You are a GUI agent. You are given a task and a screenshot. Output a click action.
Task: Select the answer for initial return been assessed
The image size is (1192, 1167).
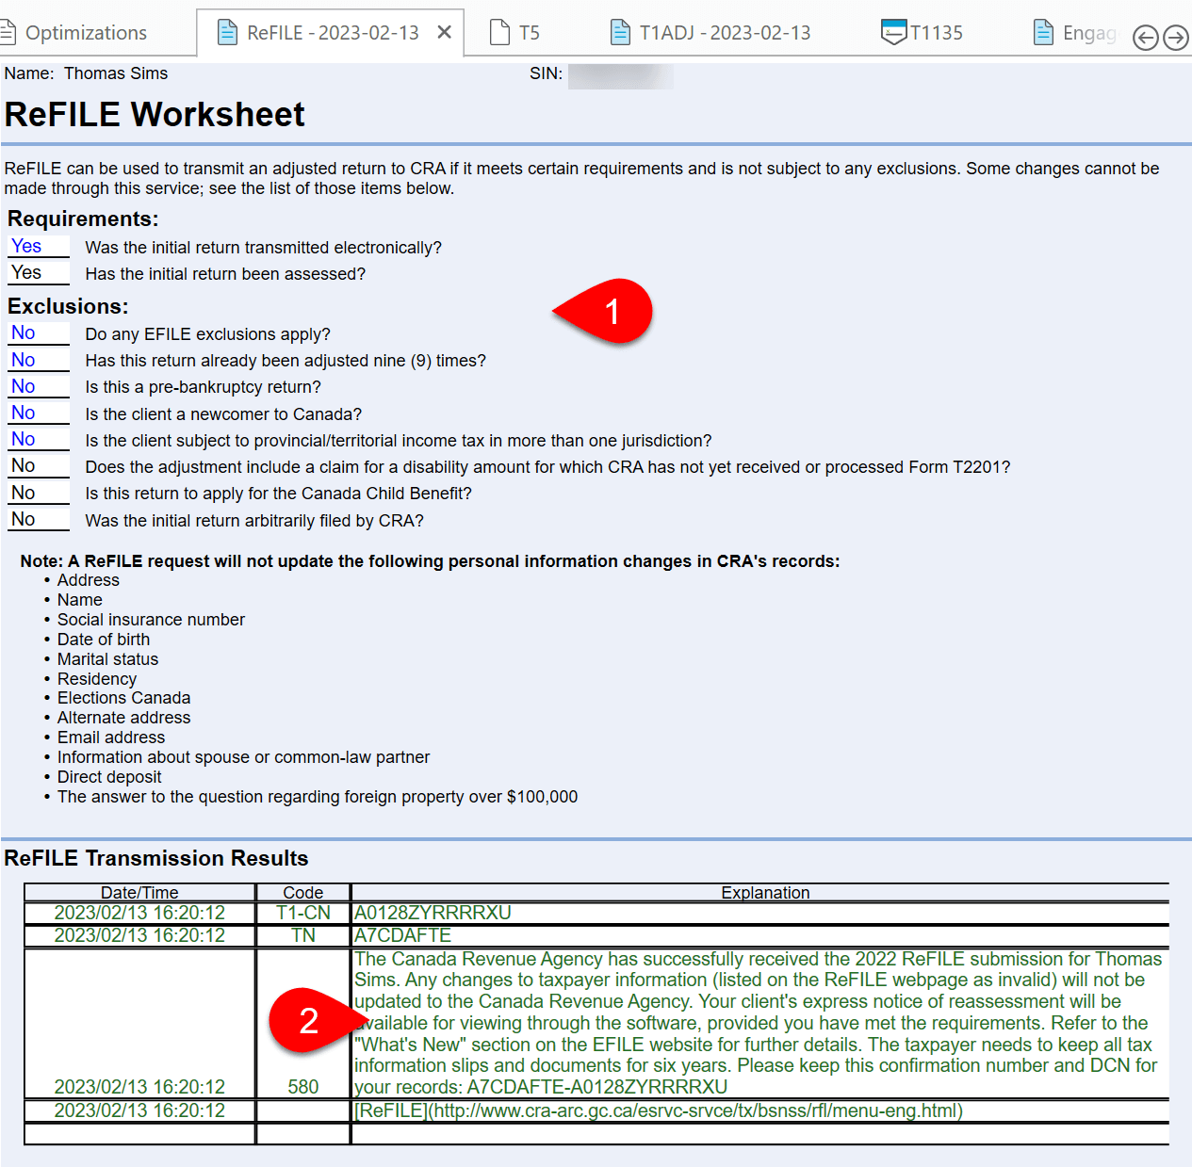tap(39, 272)
